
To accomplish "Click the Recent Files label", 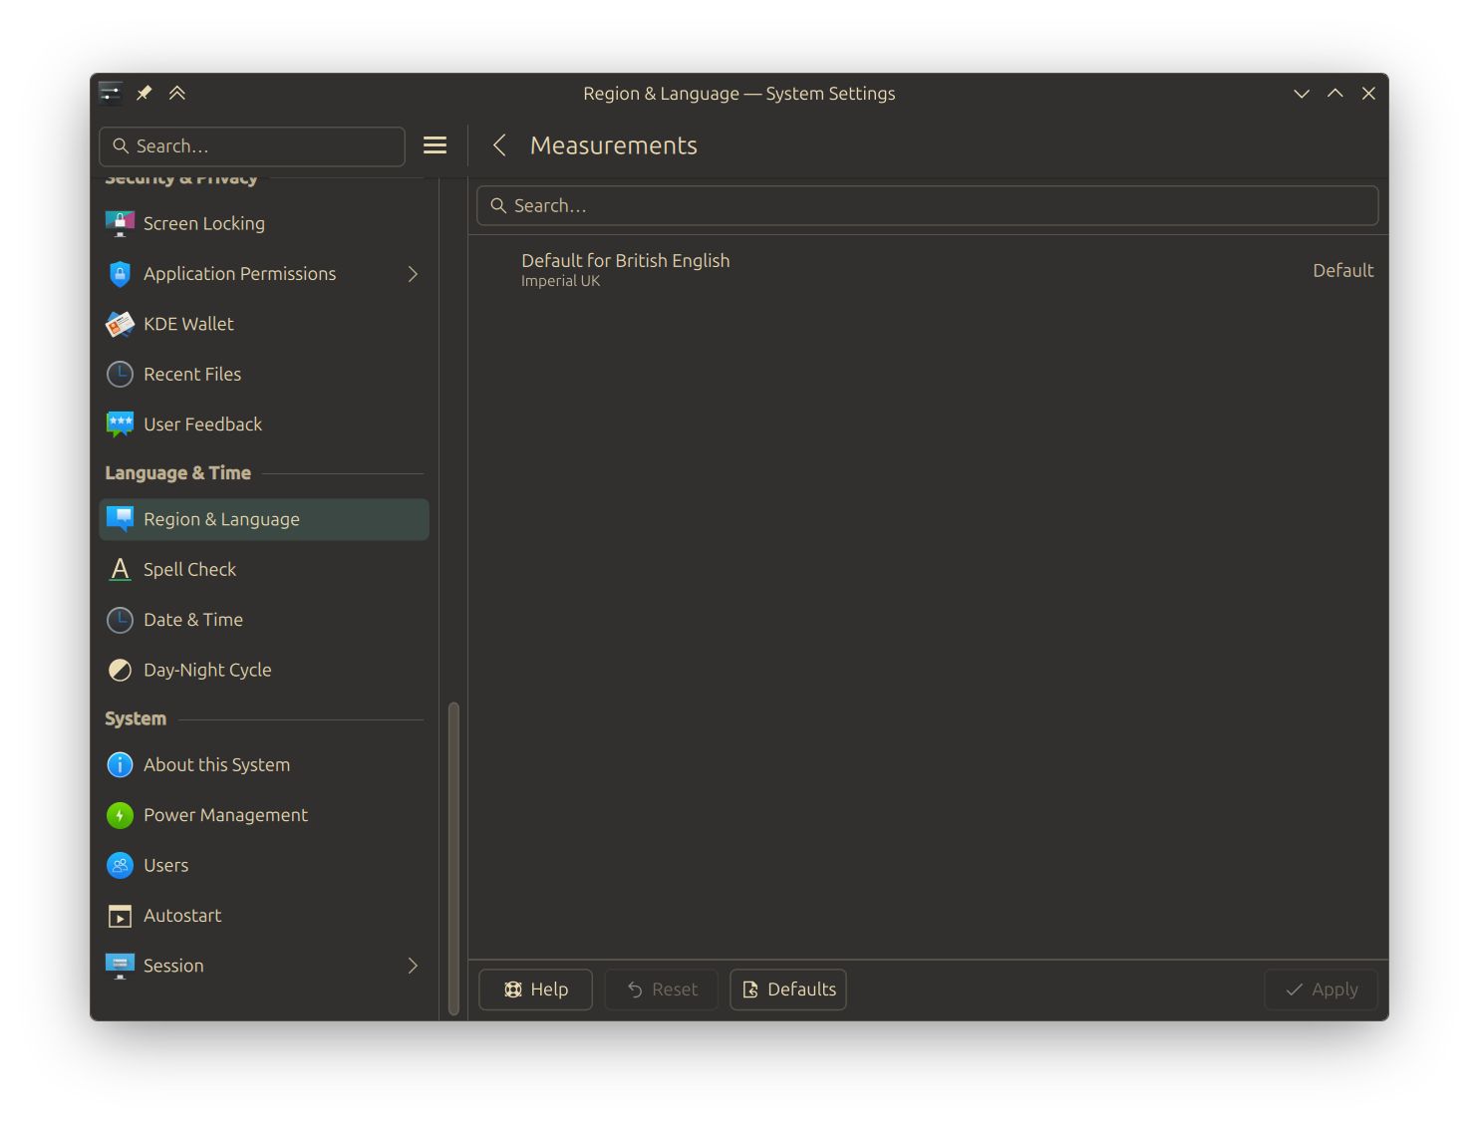I will [x=192, y=375].
